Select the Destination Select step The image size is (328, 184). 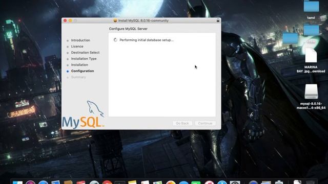pos(85,53)
